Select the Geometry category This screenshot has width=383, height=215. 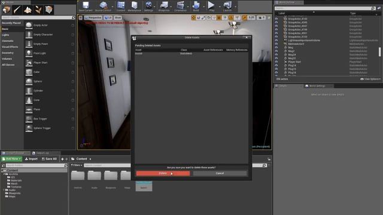12,53
